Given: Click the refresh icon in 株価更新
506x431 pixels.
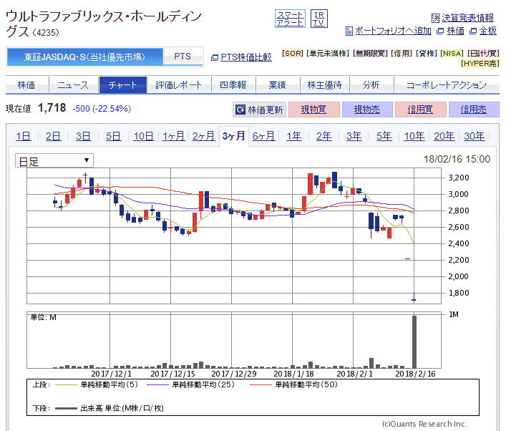Looking at the screenshot, I should click(240, 110).
